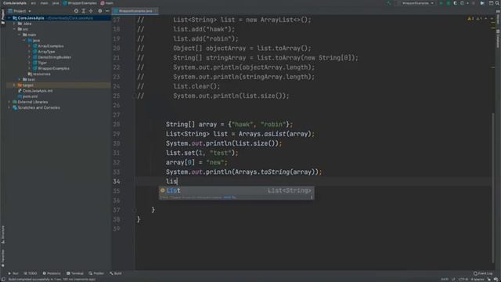The height and width of the screenshot is (282, 501).
Task: Collapse the CoreJavaApis project root node
Action: (x=9, y=18)
